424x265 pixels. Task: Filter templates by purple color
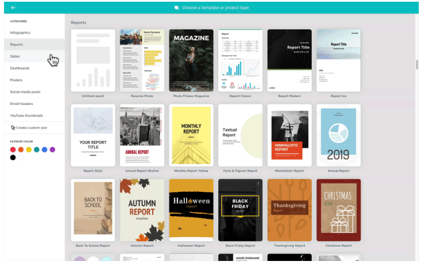[x=52, y=150]
